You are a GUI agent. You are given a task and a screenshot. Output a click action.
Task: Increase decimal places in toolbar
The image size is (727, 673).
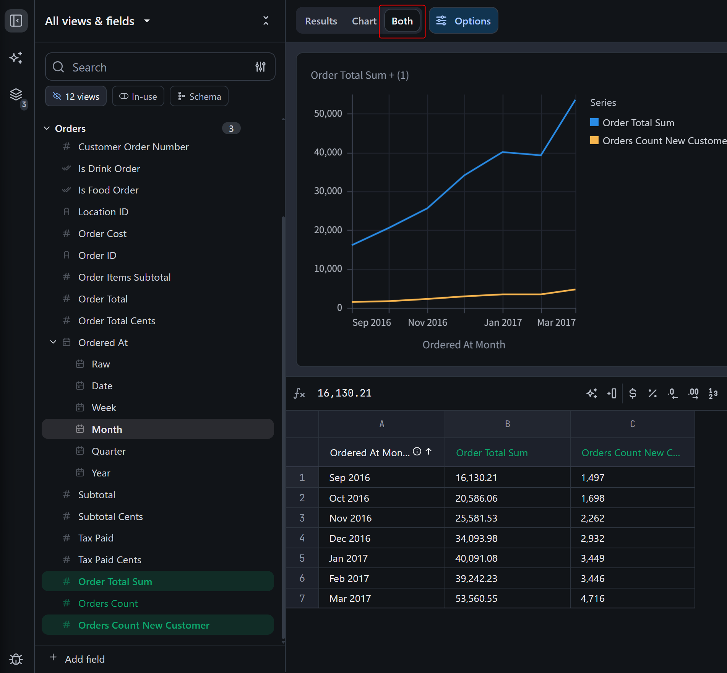tap(693, 393)
